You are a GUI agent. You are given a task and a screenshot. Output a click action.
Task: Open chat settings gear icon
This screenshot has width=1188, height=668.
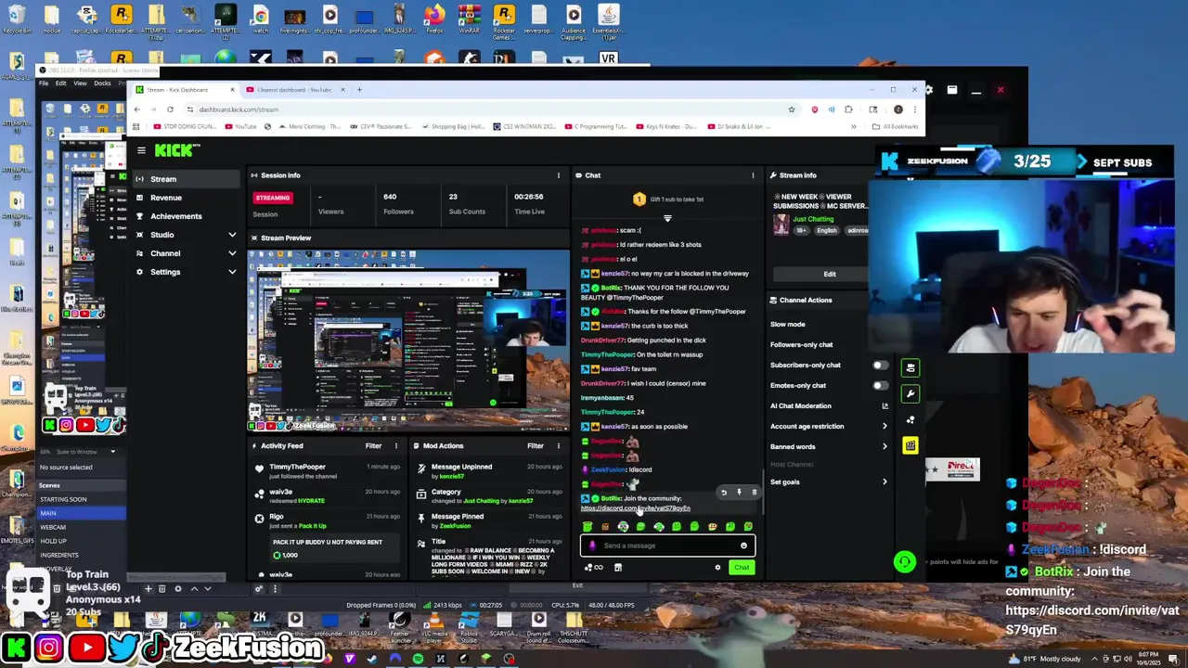(717, 568)
